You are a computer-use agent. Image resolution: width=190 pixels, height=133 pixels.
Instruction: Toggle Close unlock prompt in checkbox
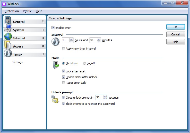click(63, 98)
